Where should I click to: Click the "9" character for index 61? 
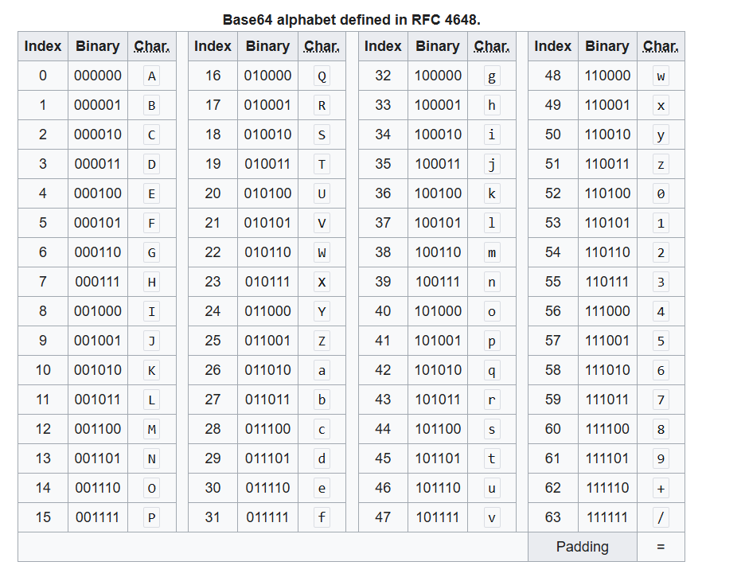(661, 458)
